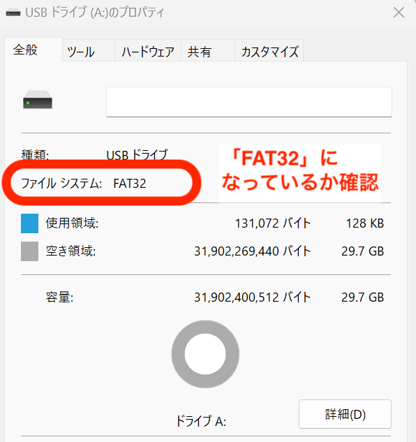The image size is (416, 442).
Task: Click the 詳細(D) button
Action: pos(345,414)
